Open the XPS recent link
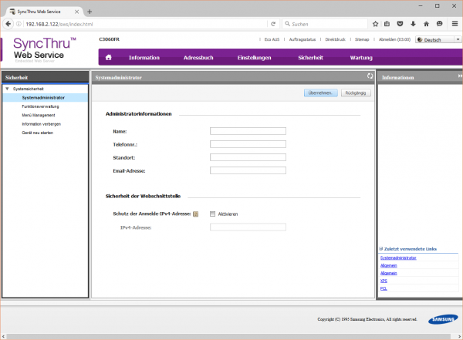The height and width of the screenshot is (340, 463). (x=384, y=281)
